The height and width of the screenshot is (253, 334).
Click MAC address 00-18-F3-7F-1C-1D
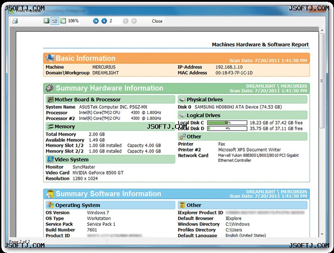pos(234,73)
